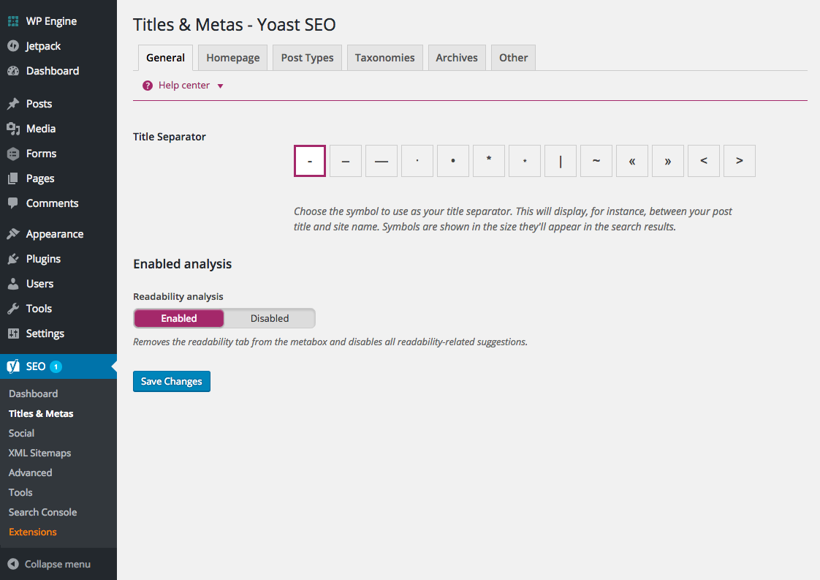820x580 pixels.
Task: Select the large asterisk title separator
Action: tap(489, 161)
